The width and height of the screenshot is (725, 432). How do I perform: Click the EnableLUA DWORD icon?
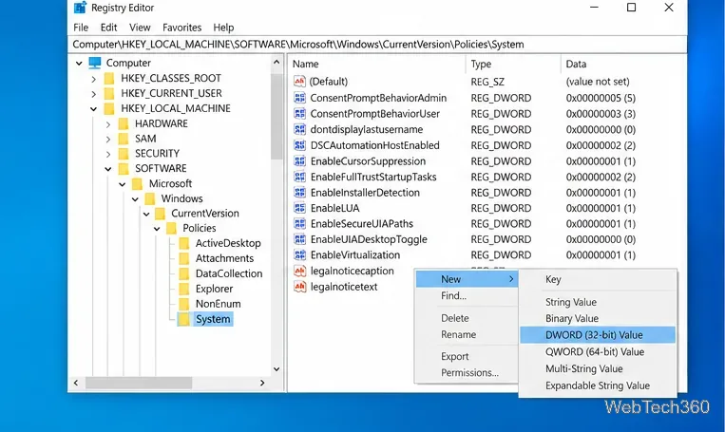coord(299,208)
